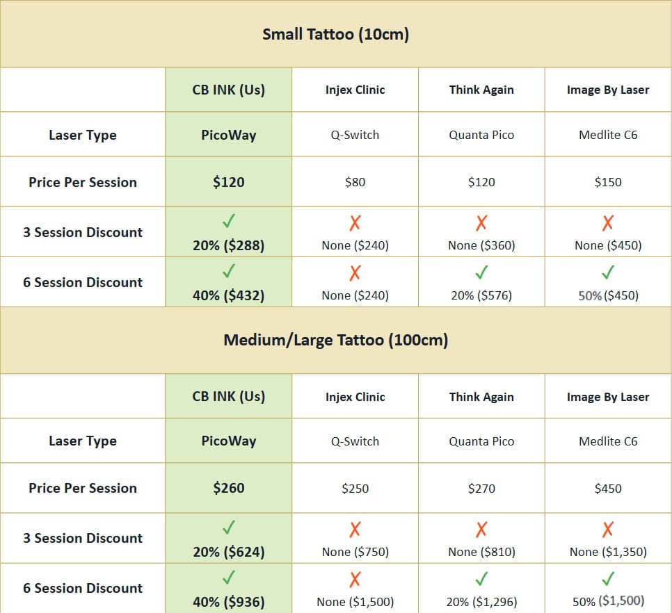
Task: Click the "None ($1,350)" value
Action: pos(608,553)
